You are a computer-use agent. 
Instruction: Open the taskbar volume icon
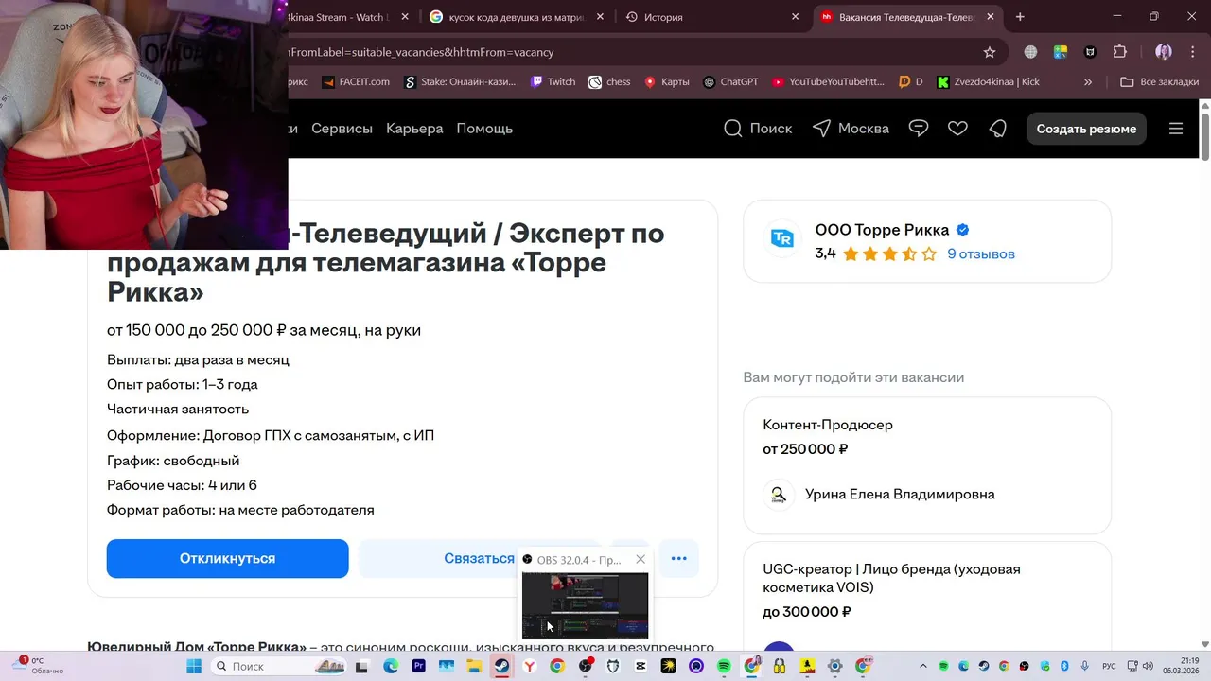tap(1148, 667)
